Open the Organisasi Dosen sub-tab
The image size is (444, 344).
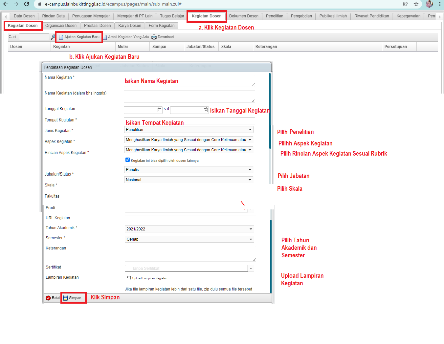point(61,26)
